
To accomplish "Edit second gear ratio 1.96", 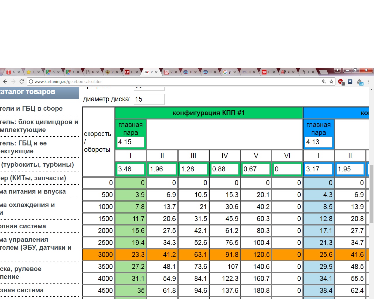I will [162, 169].
